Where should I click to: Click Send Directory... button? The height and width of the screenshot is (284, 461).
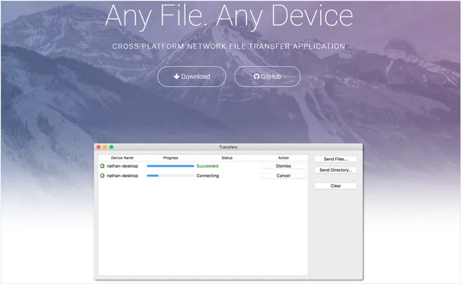336,170
